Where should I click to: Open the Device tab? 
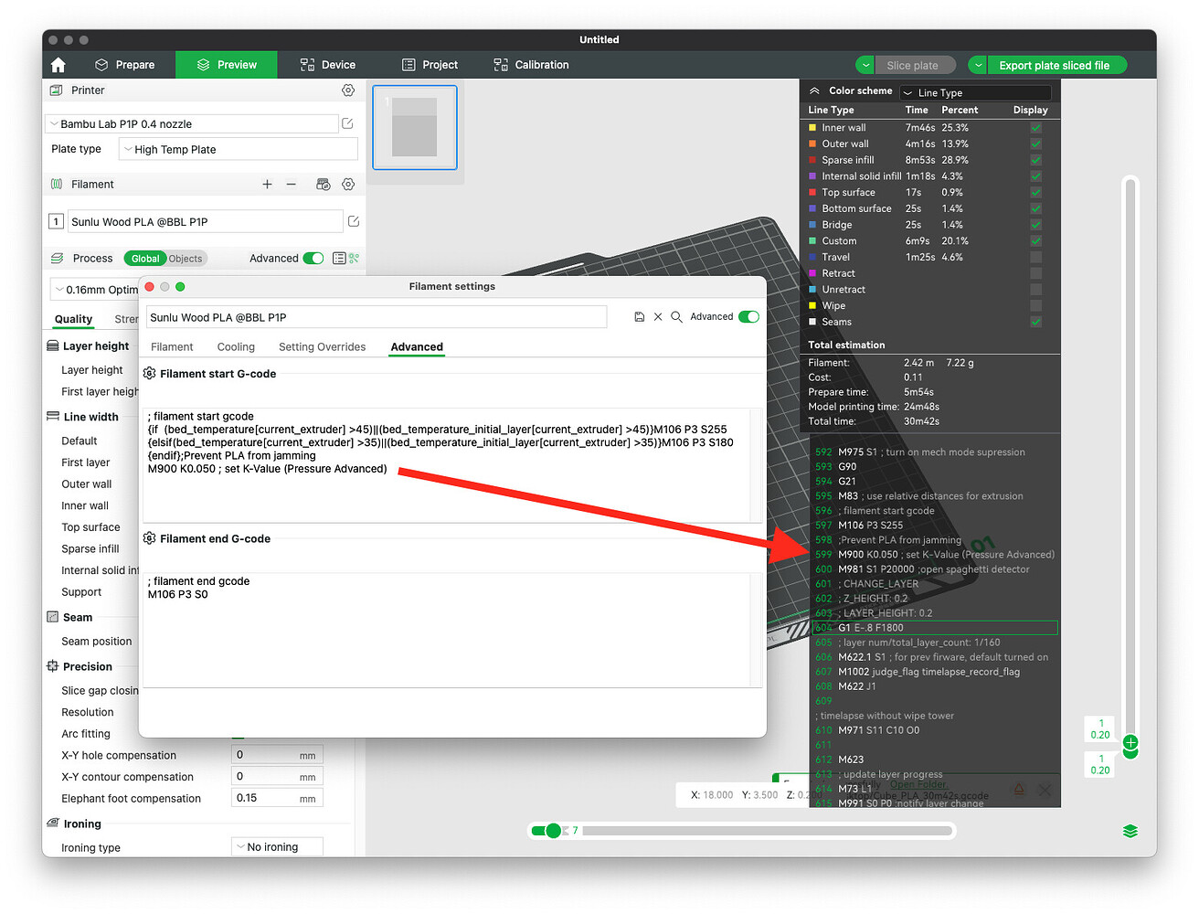[x=328, y=65]
